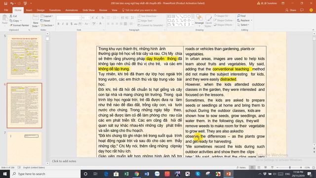Open the Shape Fill bucket icon
This screenshot has height=178, width=316.
click(x=215, y=16)
